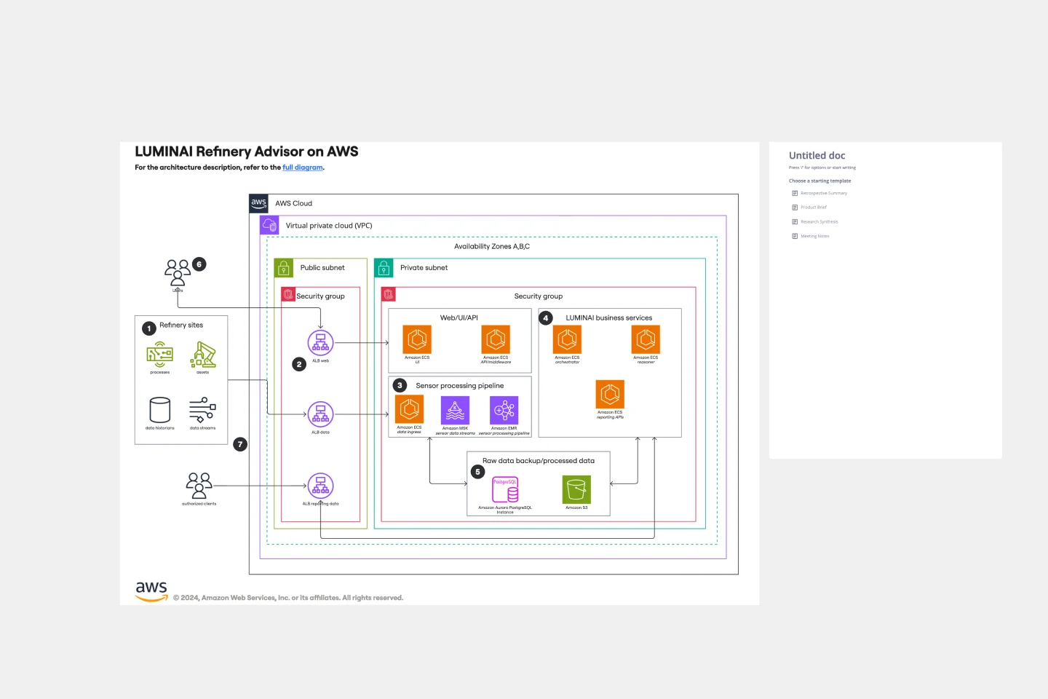This screenshot has width=1048, height=699.
Task: Click the red Security group icon in Public subnet
Action: tap(288, 294)
